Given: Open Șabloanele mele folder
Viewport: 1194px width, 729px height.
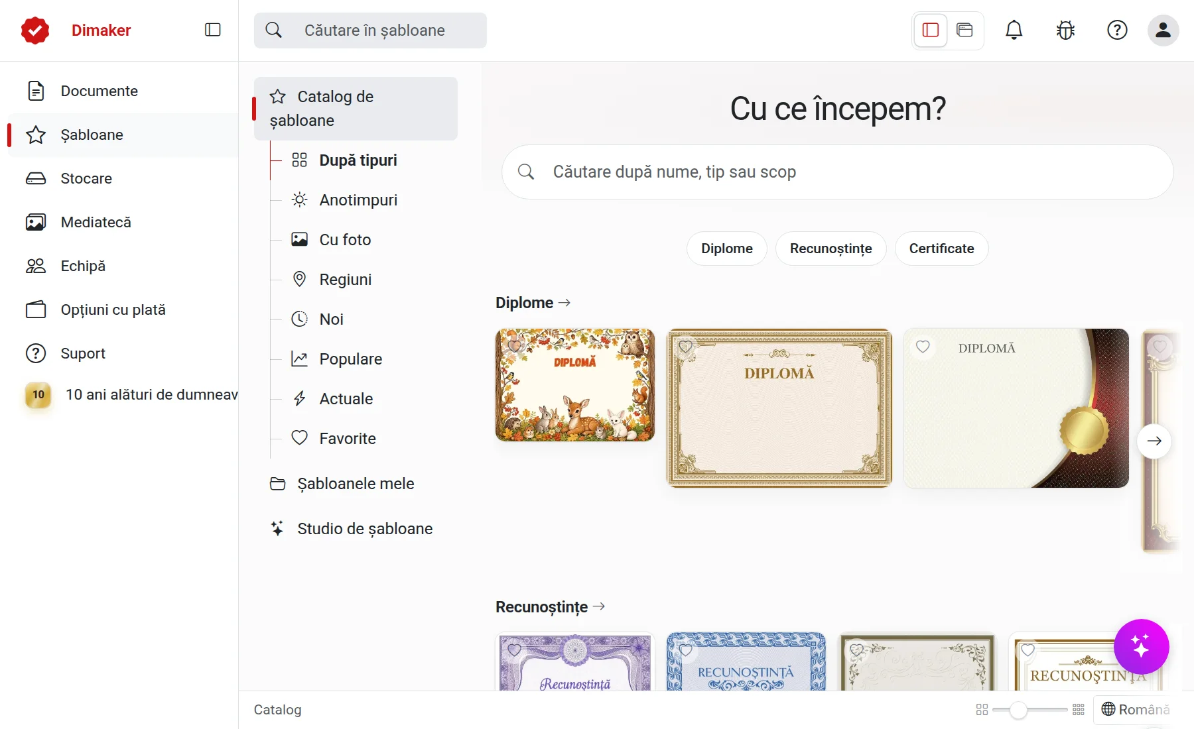Looking at the screenshot, I should tap(356, 484).
